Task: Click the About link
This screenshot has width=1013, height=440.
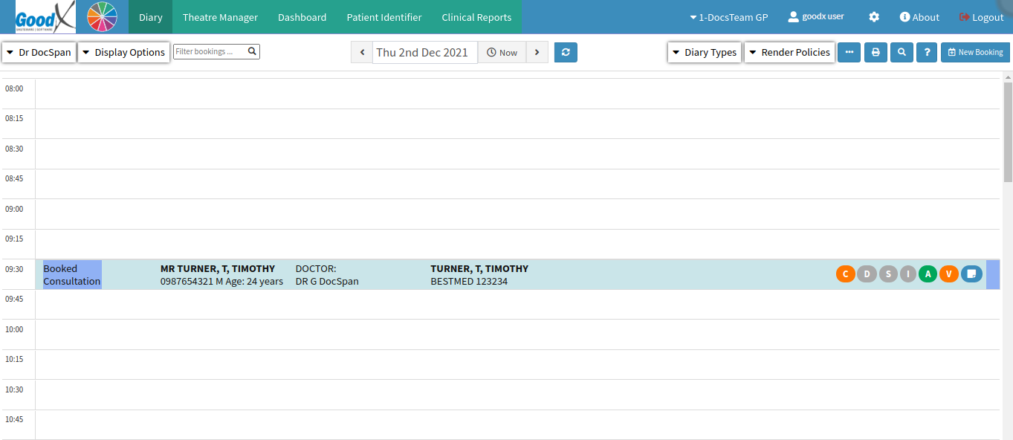Action: click(x=919, y=17)
